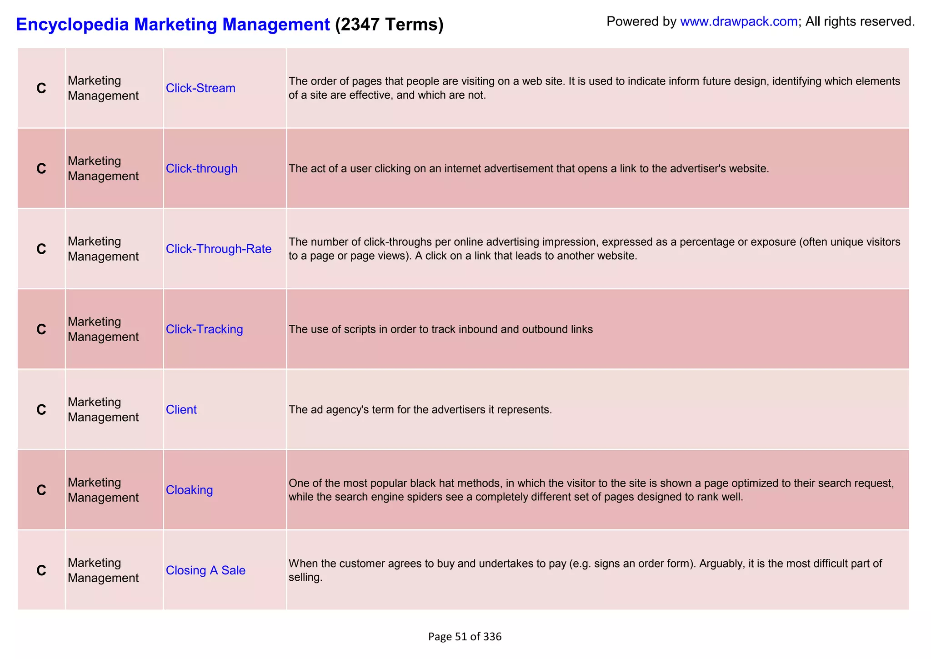The height and width of the screenshot is (659, 931).
Task: Select the Click-Tracking definition about scripts
Action: 440,329
